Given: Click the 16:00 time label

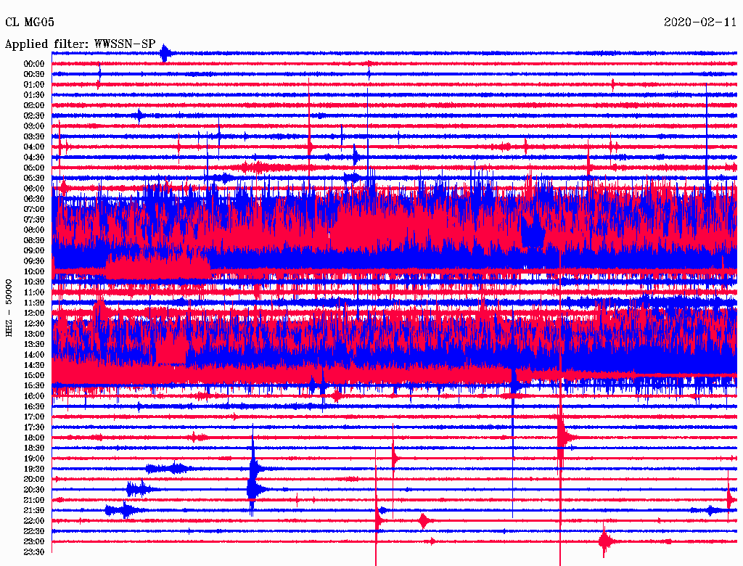Looking at the screenshot, I should [x=34, y=396].
